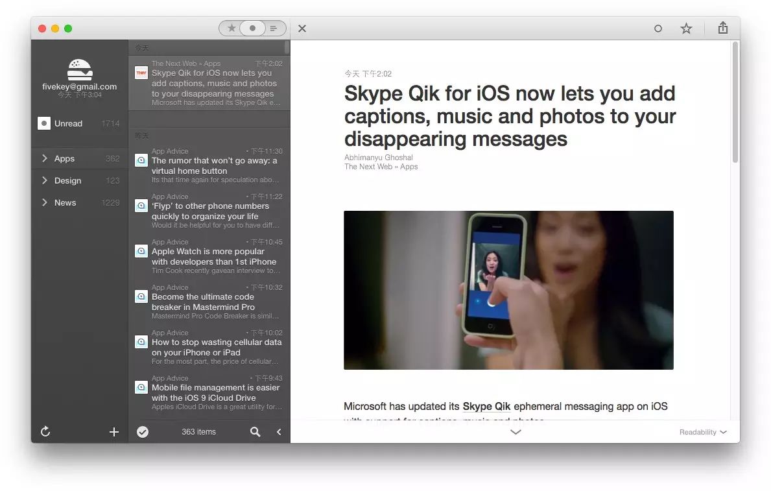Star the current article

click(x=686, y=29)
